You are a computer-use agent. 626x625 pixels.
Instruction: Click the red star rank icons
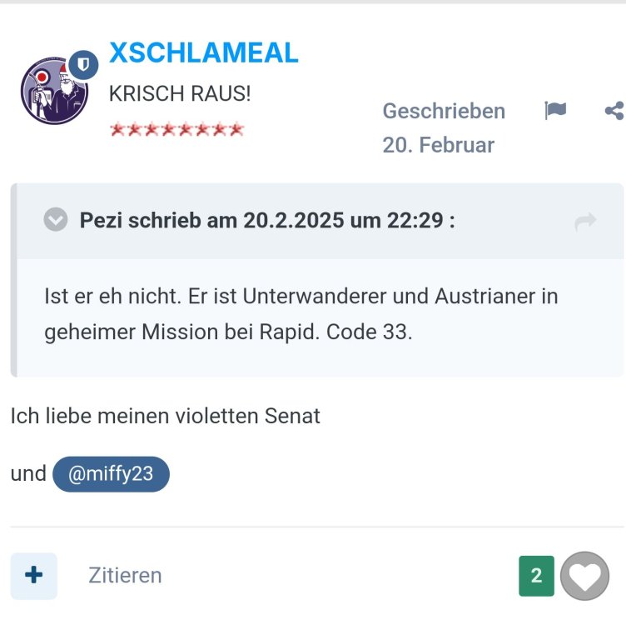(x=176, y=129)
